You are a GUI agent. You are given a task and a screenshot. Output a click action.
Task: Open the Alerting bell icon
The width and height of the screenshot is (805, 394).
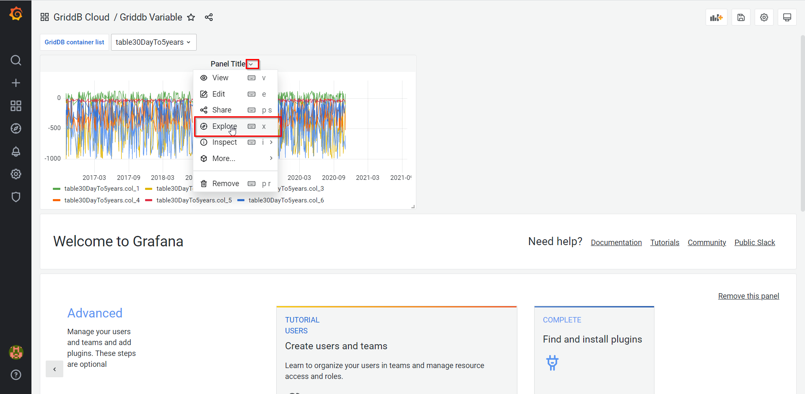pyautogui.click(x=16, y=151)
